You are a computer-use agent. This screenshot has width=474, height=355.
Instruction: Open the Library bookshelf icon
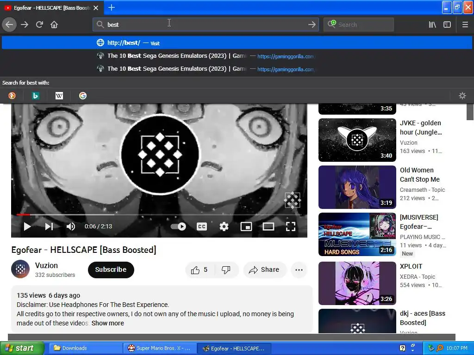pos(432,24)
